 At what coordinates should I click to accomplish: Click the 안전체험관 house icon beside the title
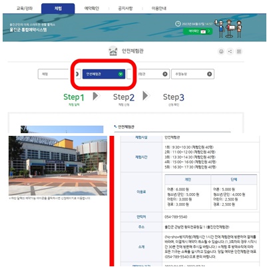(x=113, y=51)
